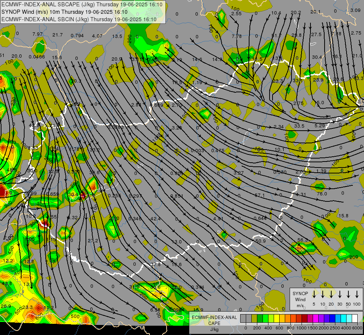This screenshot has height=335, width=364.
Task: Click the SYNOP Wind 10m title line
Action: tap(64, 12)
